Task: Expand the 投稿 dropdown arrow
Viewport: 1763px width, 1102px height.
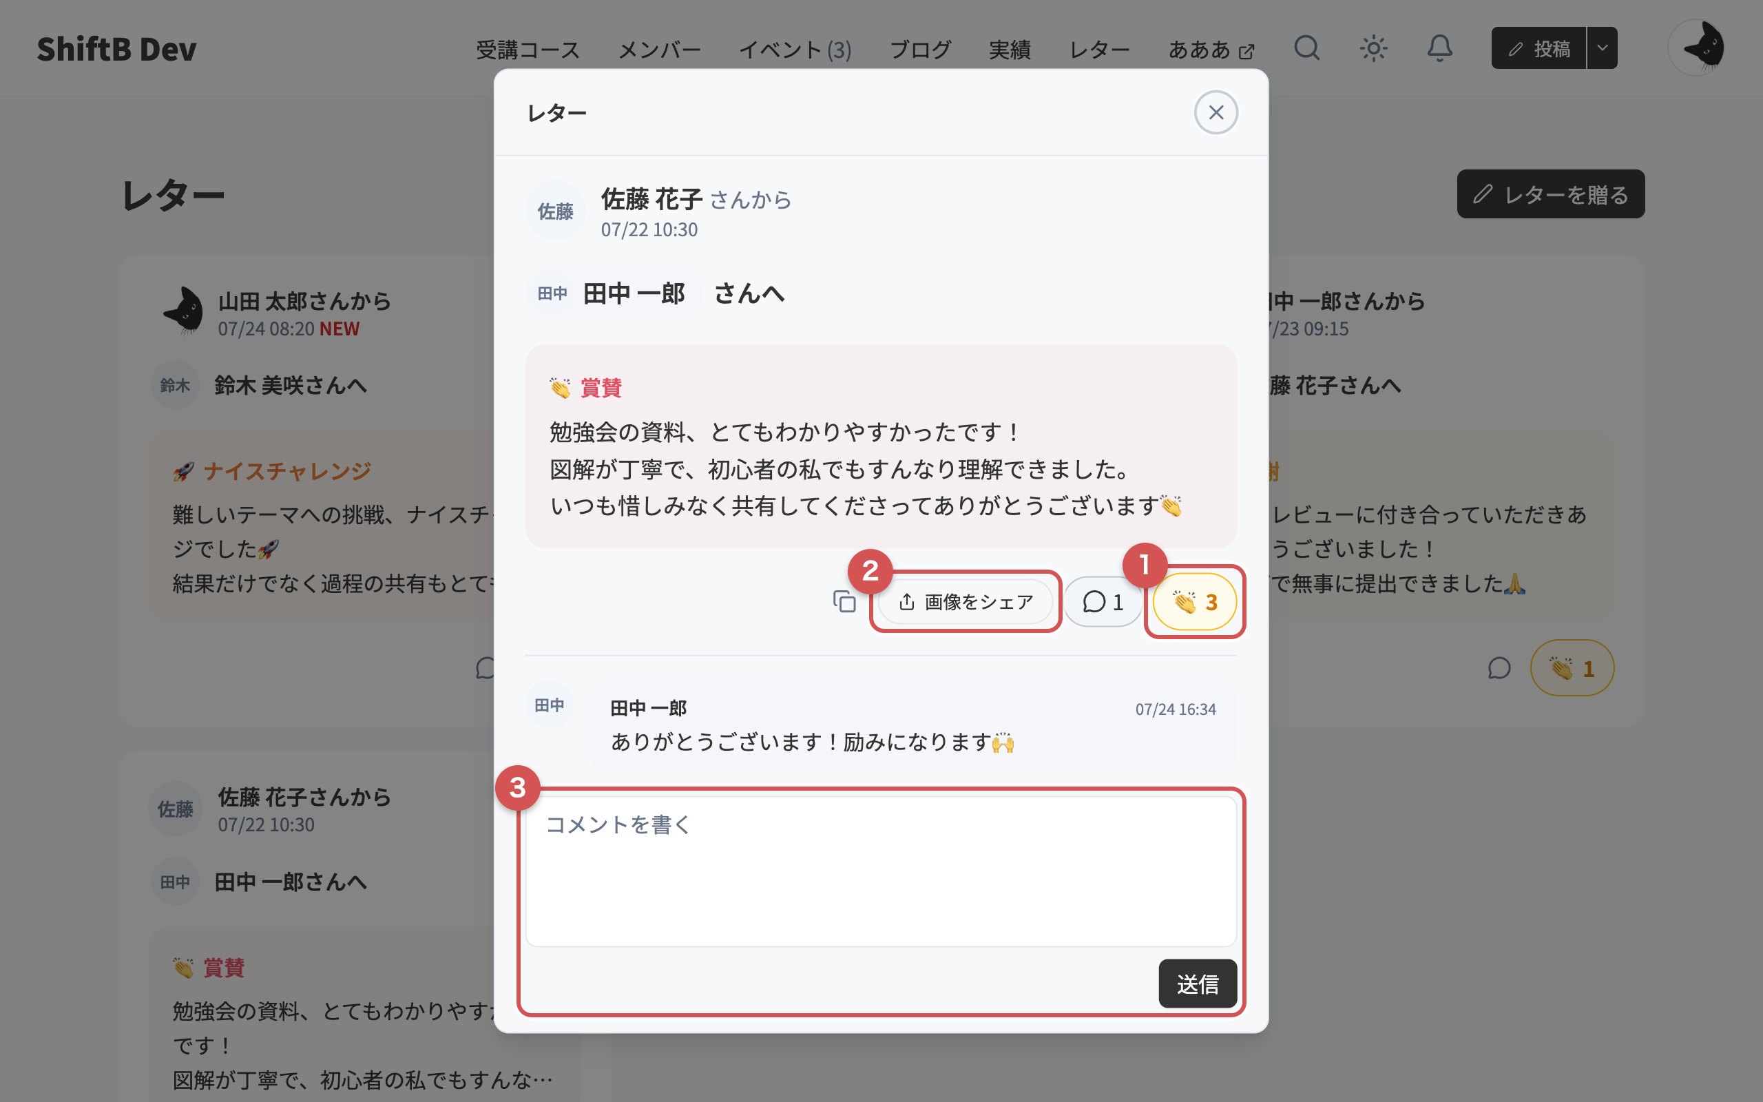Action: (1602, 48)
